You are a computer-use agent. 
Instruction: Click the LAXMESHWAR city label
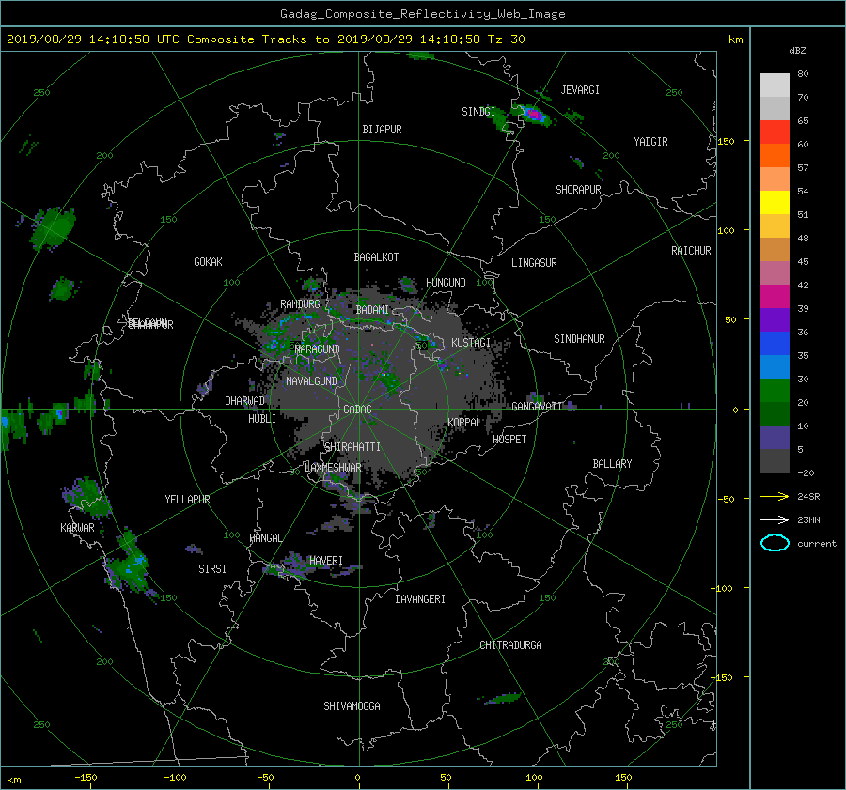point(333,468)
